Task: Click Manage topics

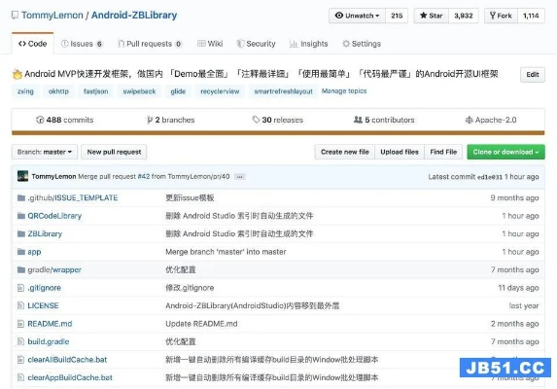Action: click(x=344, y=91)
